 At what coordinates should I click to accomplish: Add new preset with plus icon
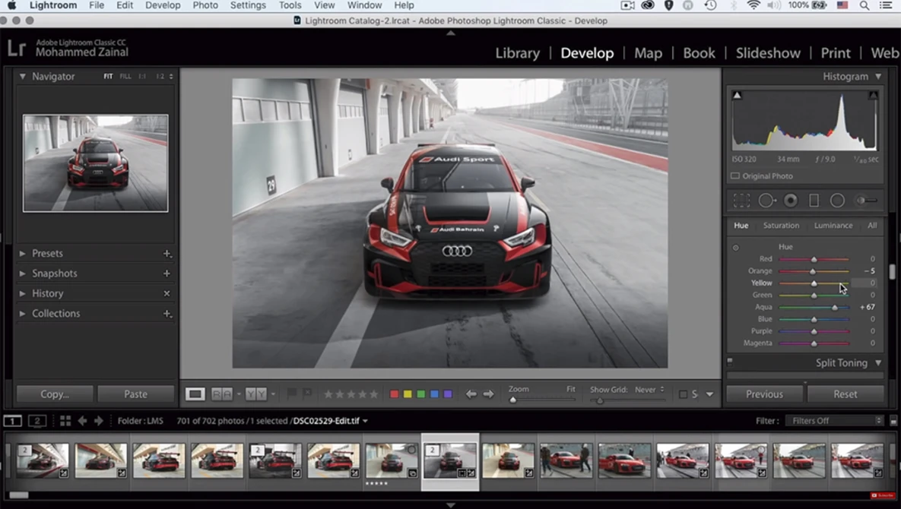pyautogui.click(x=167, y=254)
